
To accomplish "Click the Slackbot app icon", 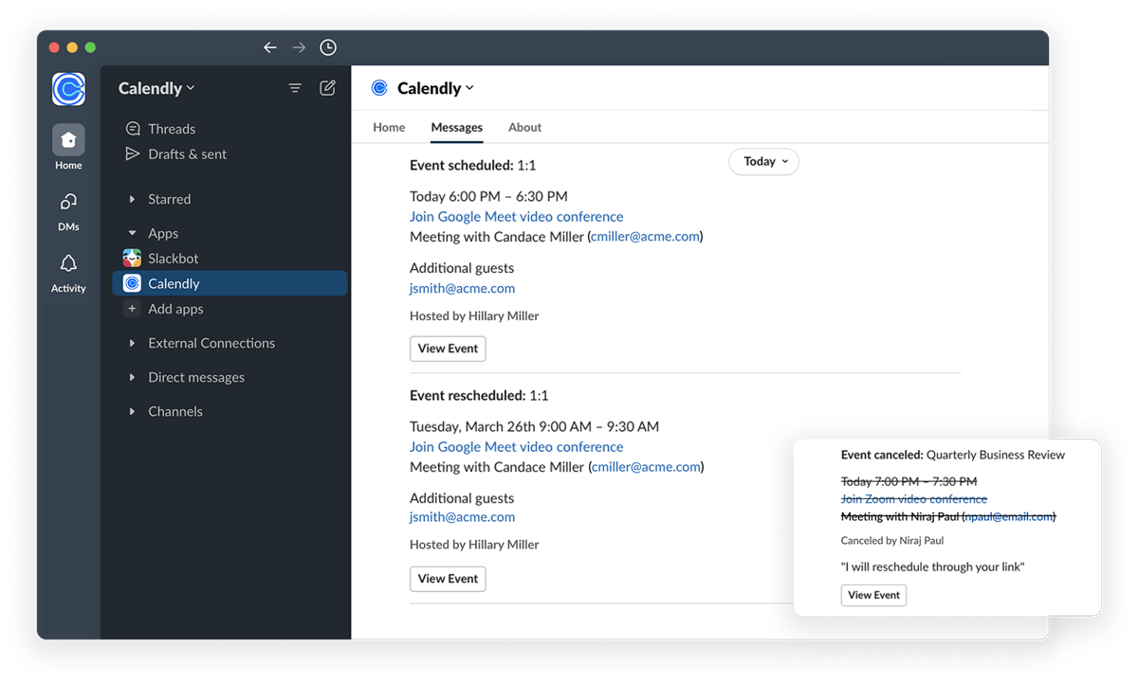I will coord(133,258).
